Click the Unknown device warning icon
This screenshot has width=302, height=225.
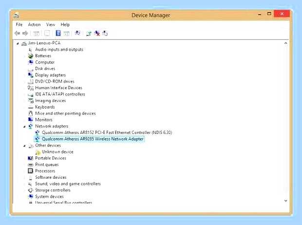(38, 152)
